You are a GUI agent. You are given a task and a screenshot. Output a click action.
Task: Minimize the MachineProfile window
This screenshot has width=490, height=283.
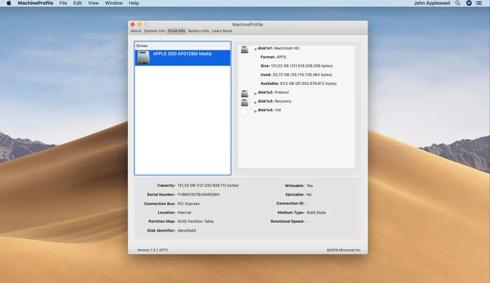point(139,25)
